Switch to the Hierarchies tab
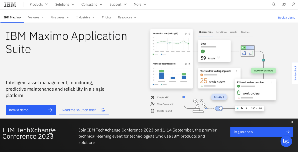298x152 pixels. pyautogui.click(x=206, y=32)
